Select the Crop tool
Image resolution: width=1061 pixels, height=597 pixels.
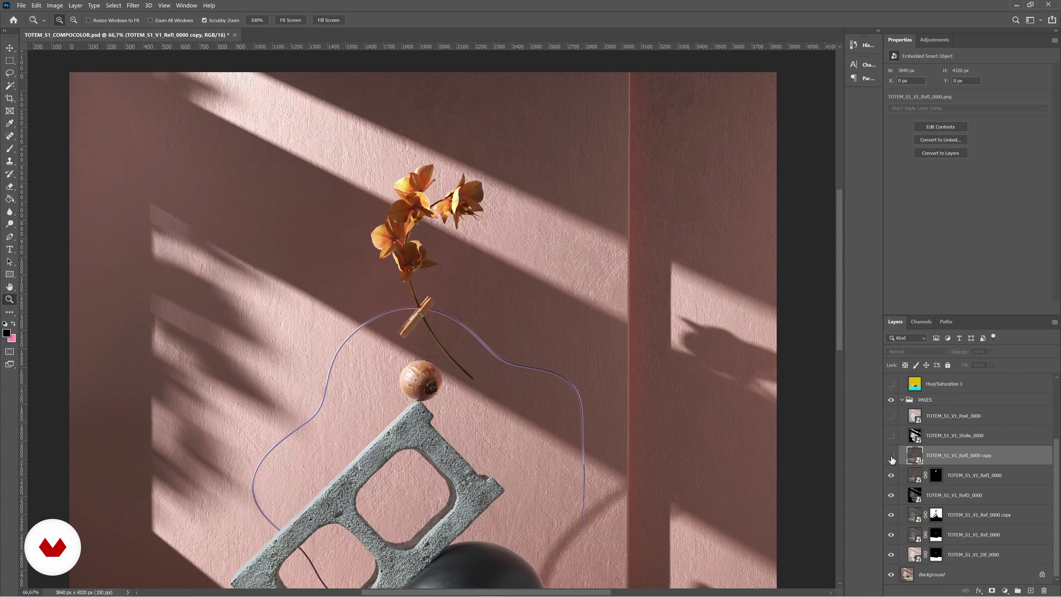[9, 98]
